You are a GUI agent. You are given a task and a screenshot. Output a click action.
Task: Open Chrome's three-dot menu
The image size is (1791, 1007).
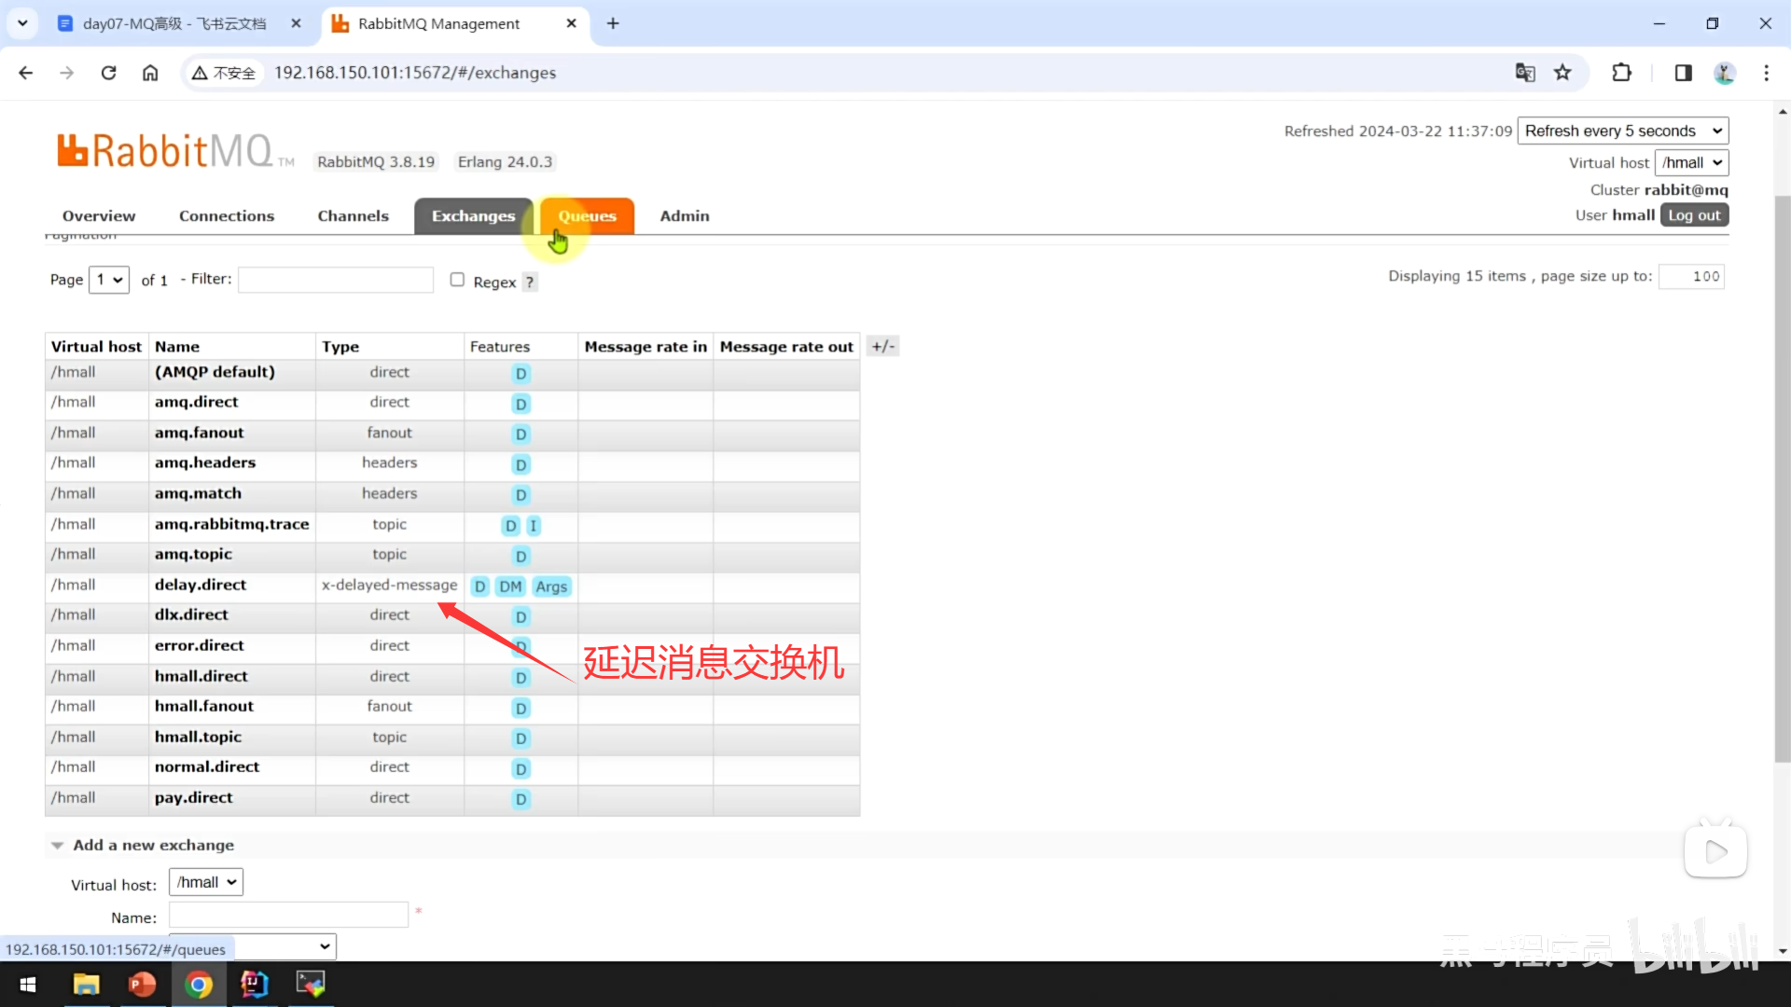point(1766,73)
